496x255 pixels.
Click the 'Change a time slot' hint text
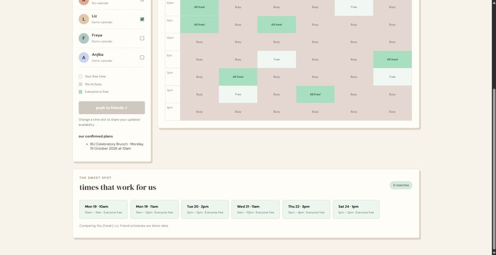point(109,122)
